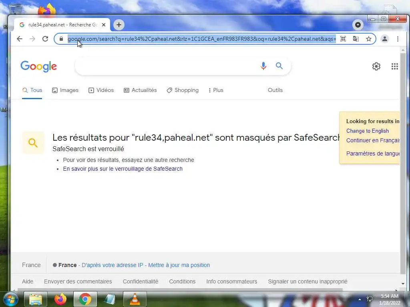Open the notebook-style taskbar icon beside Chrome

(110, 299)
